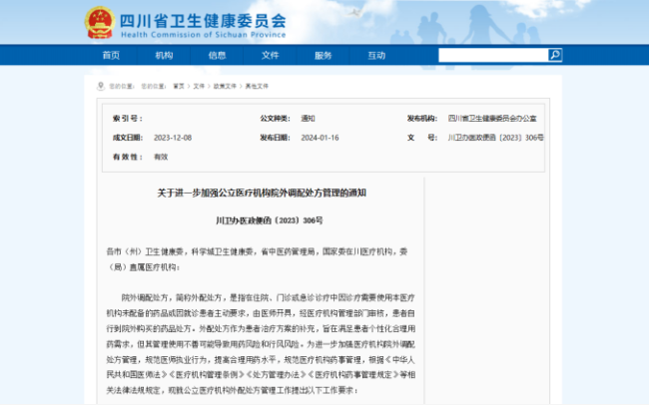Click the 四川省卫生健康委员会 site title
This screenshot has height=405, width=649.
[x=202, y=18]
